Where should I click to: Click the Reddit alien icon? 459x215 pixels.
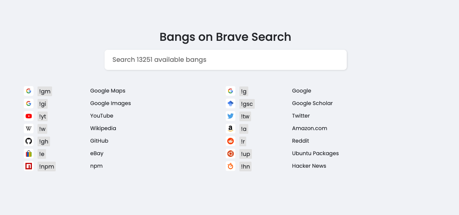click(231, 141)
